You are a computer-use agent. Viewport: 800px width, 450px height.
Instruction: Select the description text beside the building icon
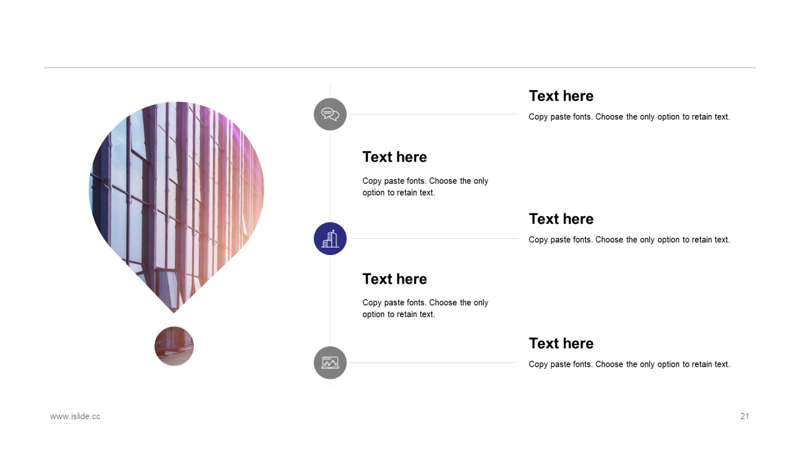tap(629, 240)
